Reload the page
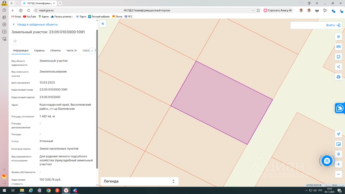 point(29,11)
